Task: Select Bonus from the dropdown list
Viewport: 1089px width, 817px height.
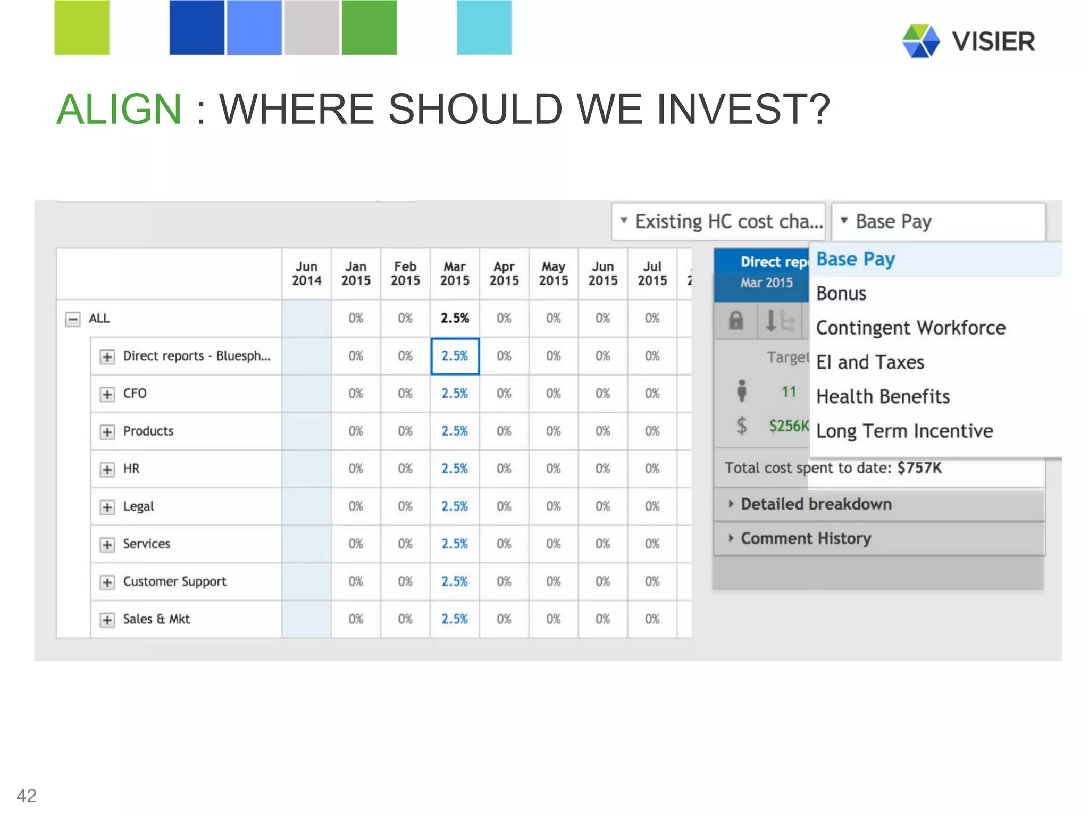Action: coord(936,294)
